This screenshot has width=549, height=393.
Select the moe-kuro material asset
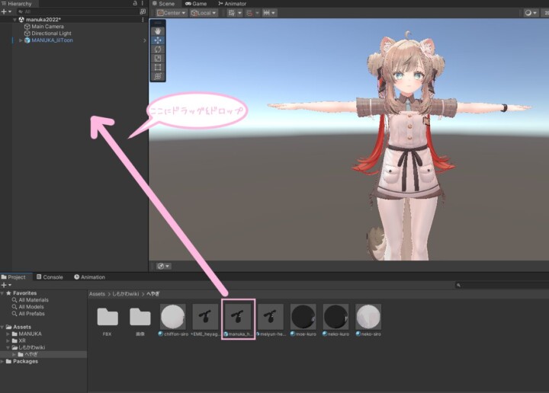click(x=303, y=321)
